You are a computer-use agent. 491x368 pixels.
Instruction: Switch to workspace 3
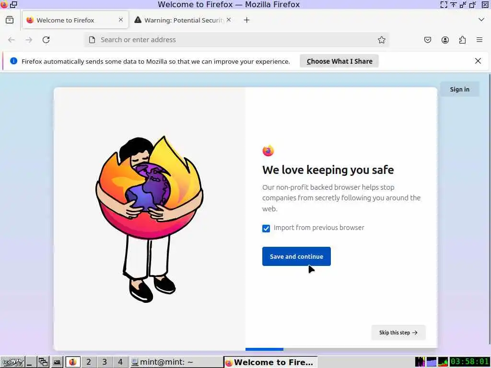(x=105, y=362)
